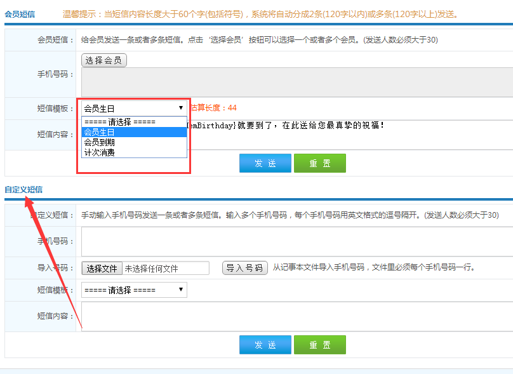Click the green 重置 reset button in member SMS section
This screenshot has height=374, width=513.
point(319,163)
